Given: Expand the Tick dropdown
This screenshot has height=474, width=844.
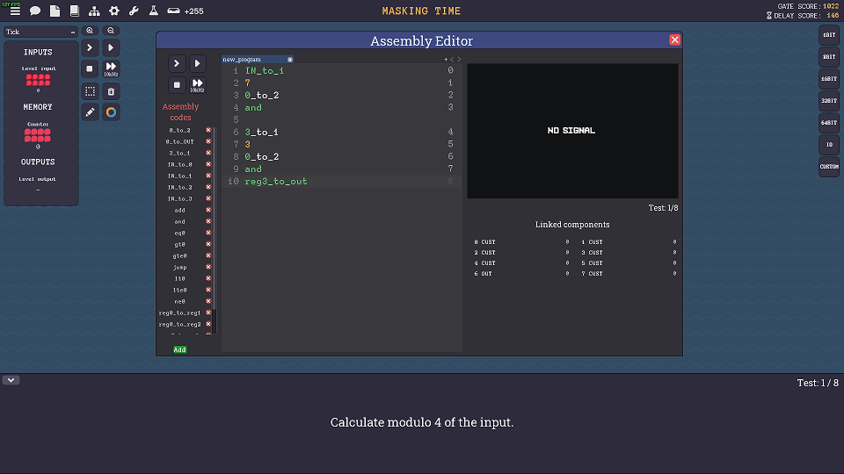Looking at the screenshot, I should (x=40, y=32).
